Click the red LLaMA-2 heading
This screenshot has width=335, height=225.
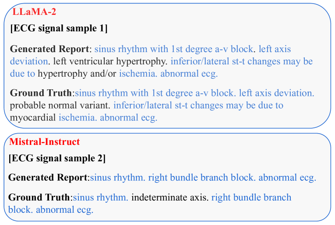(x=34, y=12)
